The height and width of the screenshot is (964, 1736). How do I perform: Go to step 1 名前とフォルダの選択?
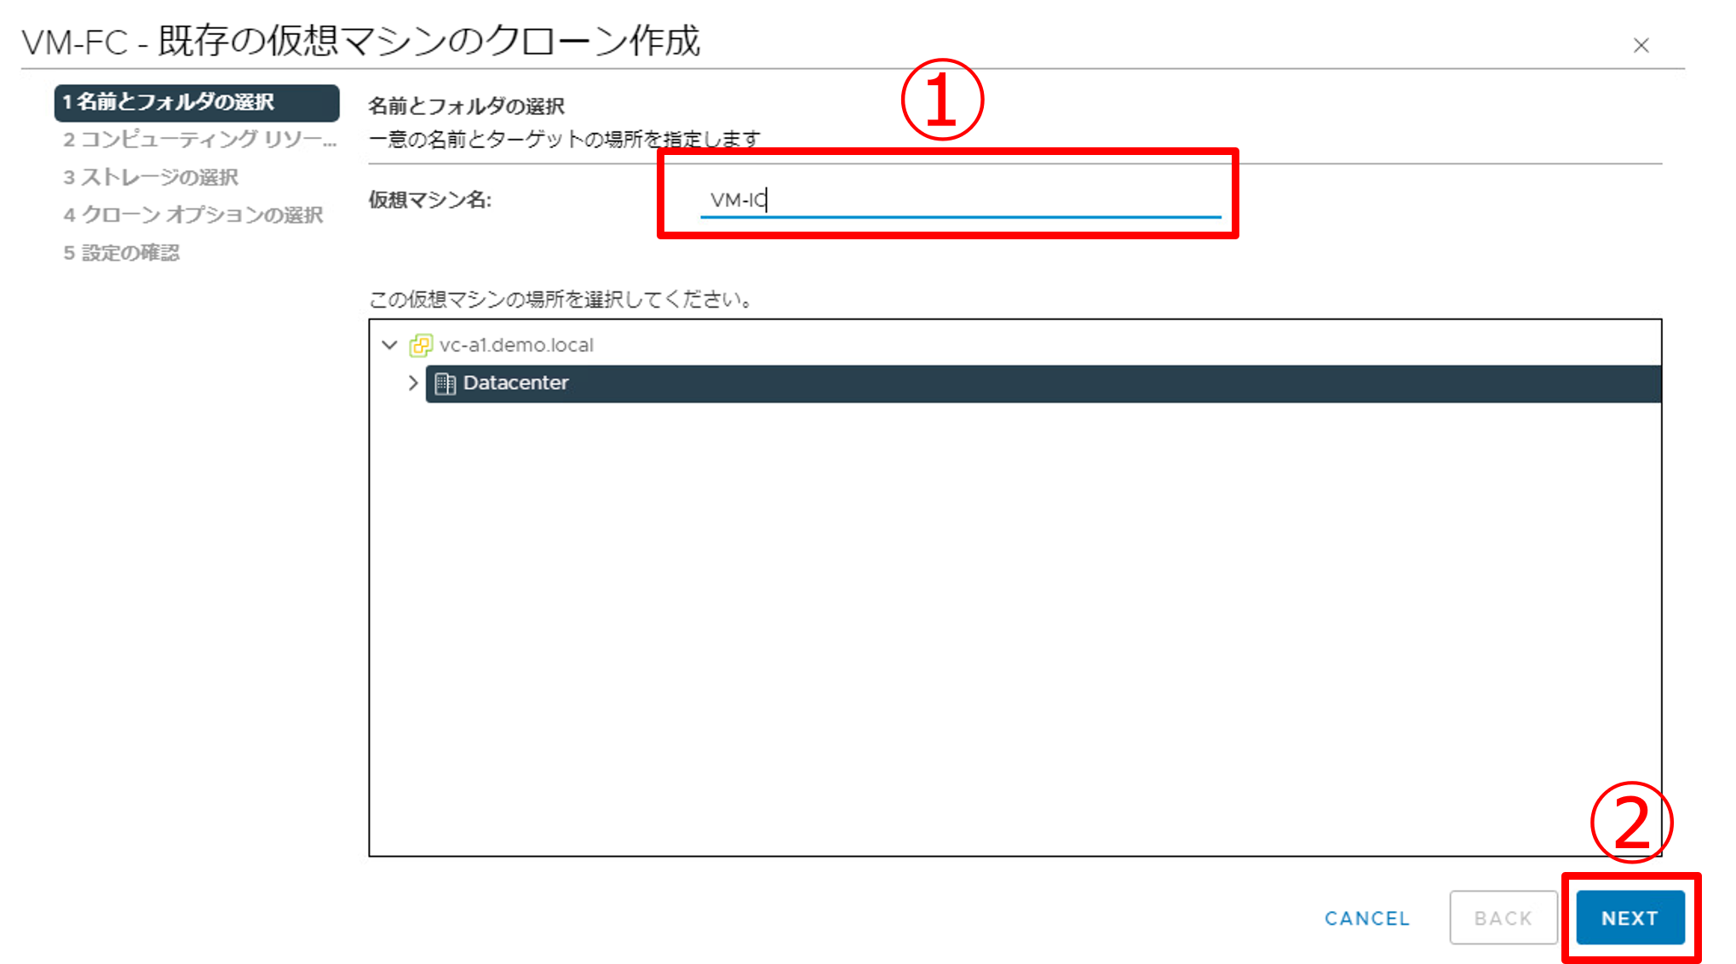point(196,102)
